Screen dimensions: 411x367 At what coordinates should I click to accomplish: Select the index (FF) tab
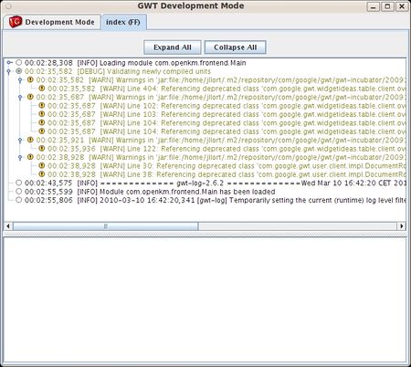(x=123, y=22)
